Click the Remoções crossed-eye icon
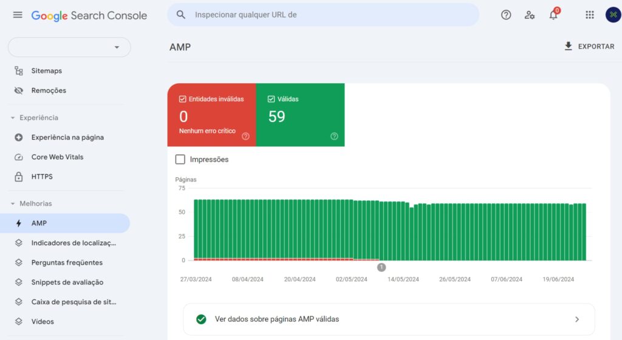The width and height of the screenshot is (622, 340). point(19,90)
